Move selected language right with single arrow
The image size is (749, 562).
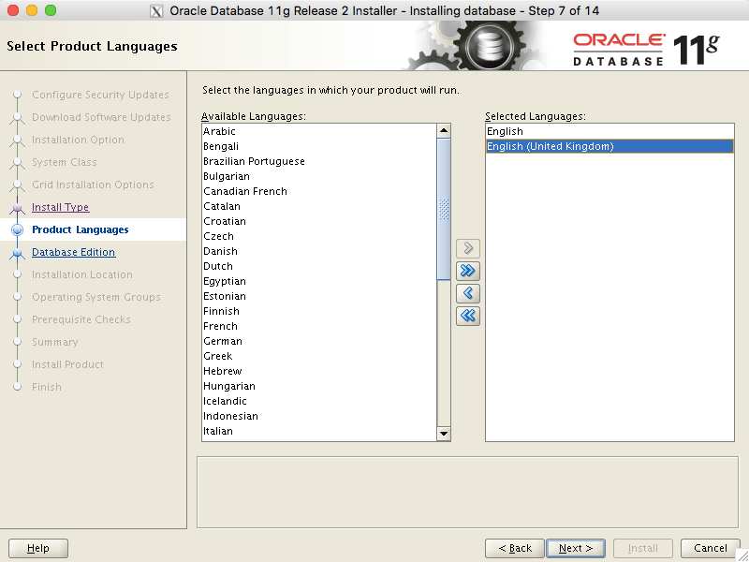point(467,248)
